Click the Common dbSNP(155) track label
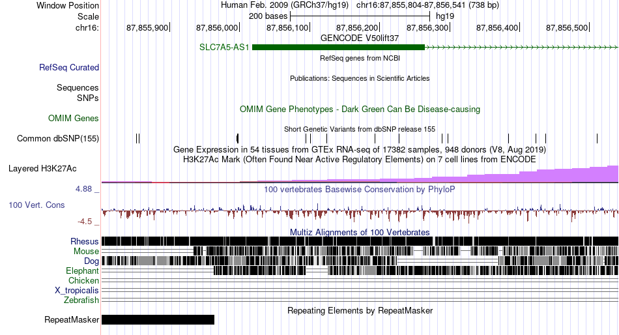 coord(58,139)
